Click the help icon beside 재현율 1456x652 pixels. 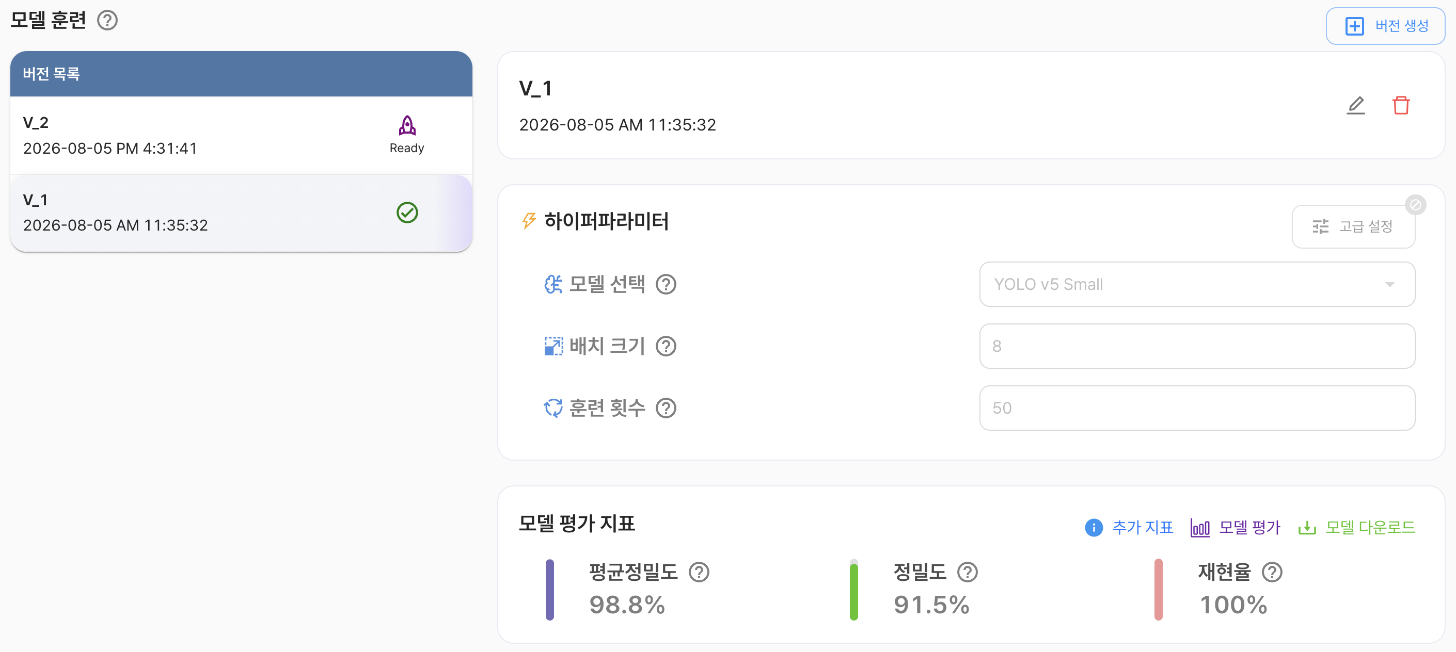tap(1272, 573)
